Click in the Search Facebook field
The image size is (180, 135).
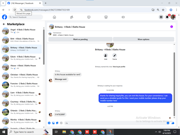click(26, 17)
